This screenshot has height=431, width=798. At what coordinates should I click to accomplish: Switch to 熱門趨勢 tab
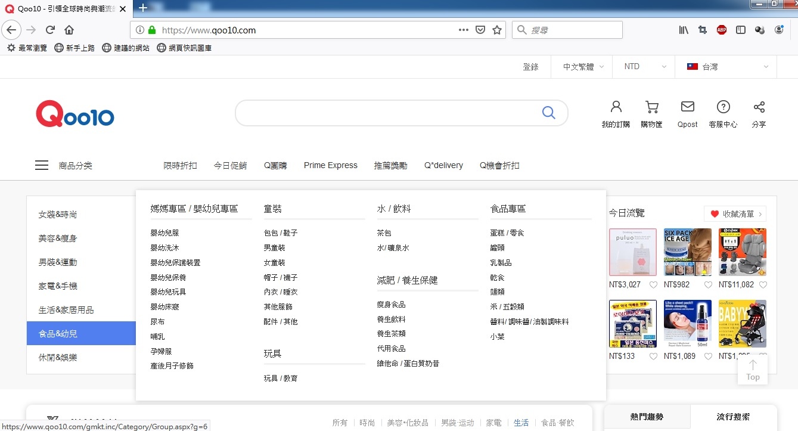pos(647,417)
